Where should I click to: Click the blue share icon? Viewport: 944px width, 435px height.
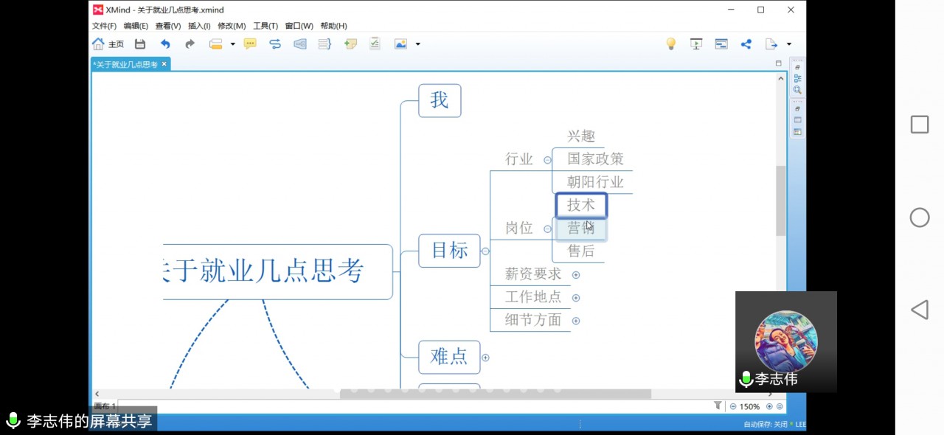746,44
